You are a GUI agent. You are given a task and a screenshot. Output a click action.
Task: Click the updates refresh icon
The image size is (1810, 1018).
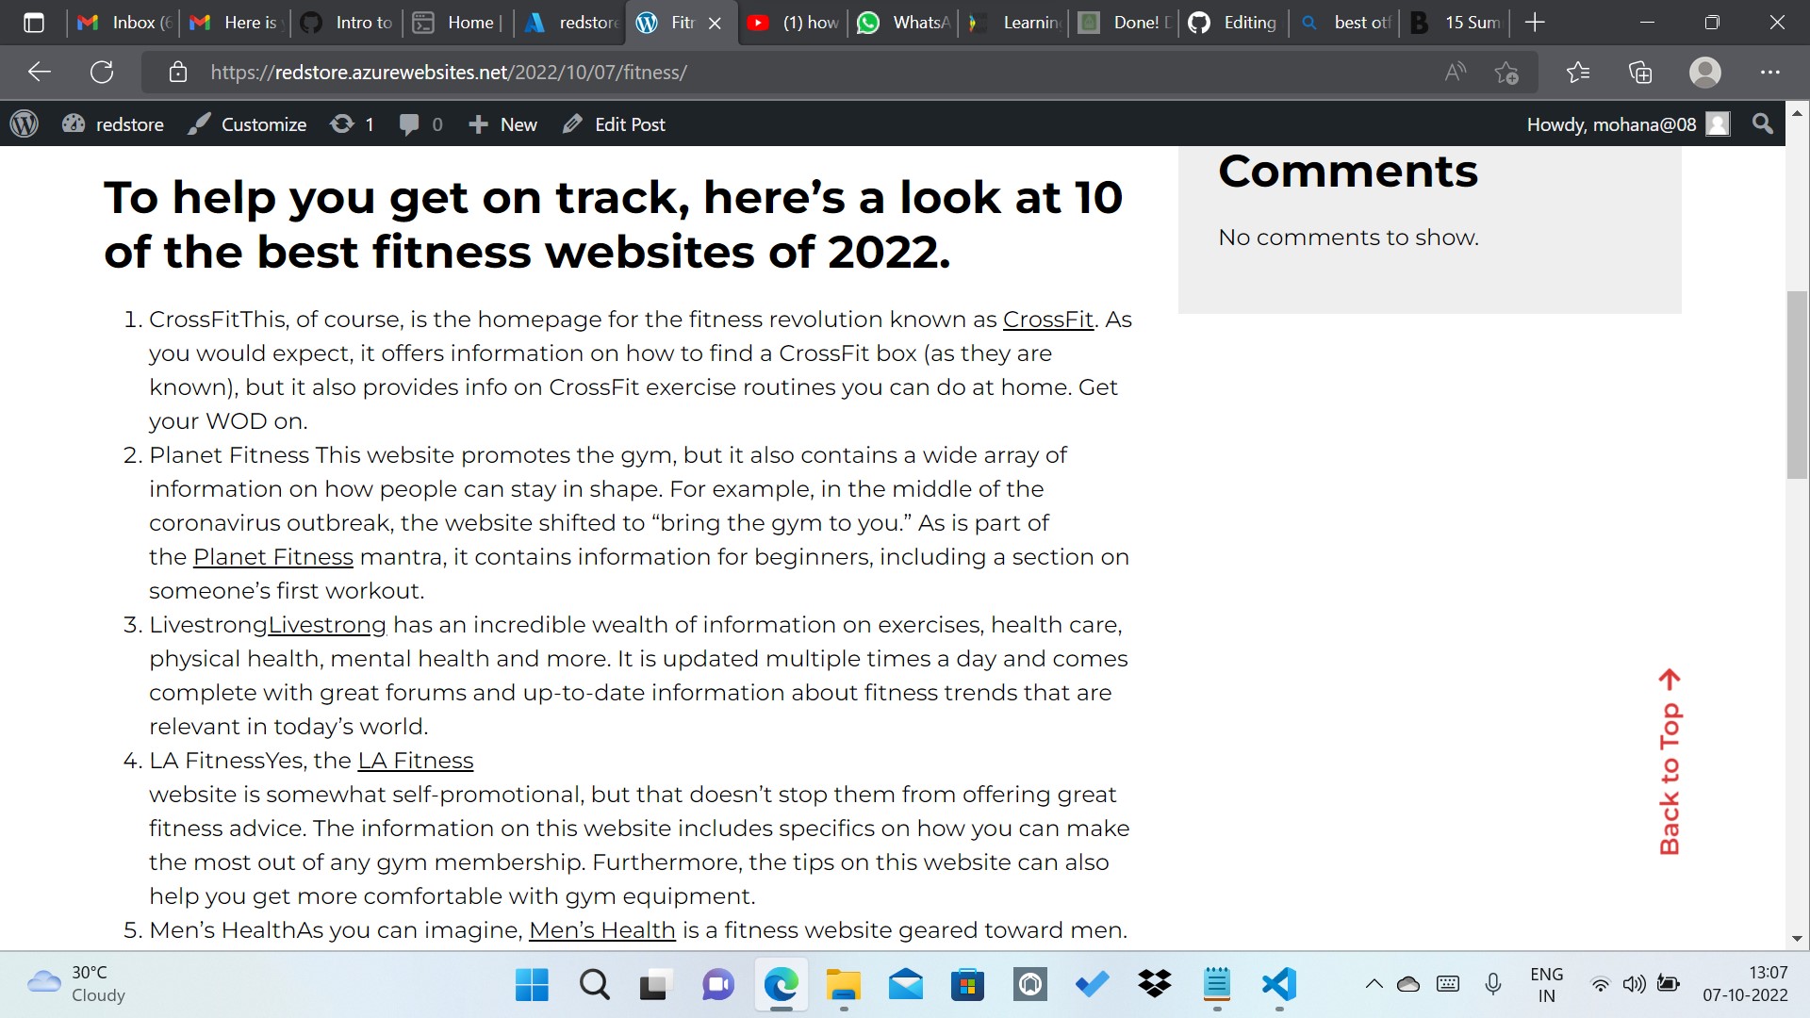342,123
